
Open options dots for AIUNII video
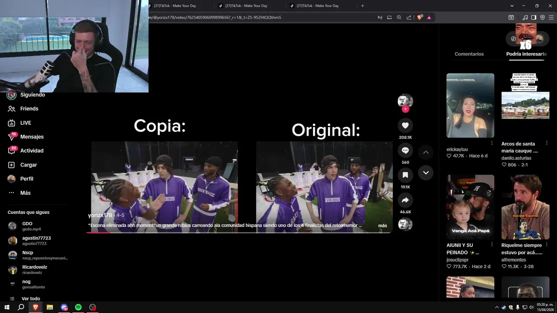[492, 245]
